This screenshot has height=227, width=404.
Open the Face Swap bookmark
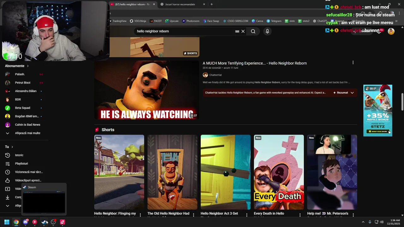(211, 21)
